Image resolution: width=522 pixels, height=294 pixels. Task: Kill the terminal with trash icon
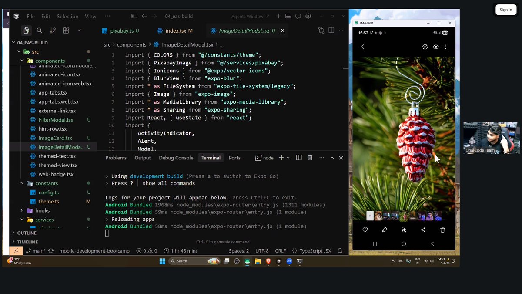coord(310,158)
